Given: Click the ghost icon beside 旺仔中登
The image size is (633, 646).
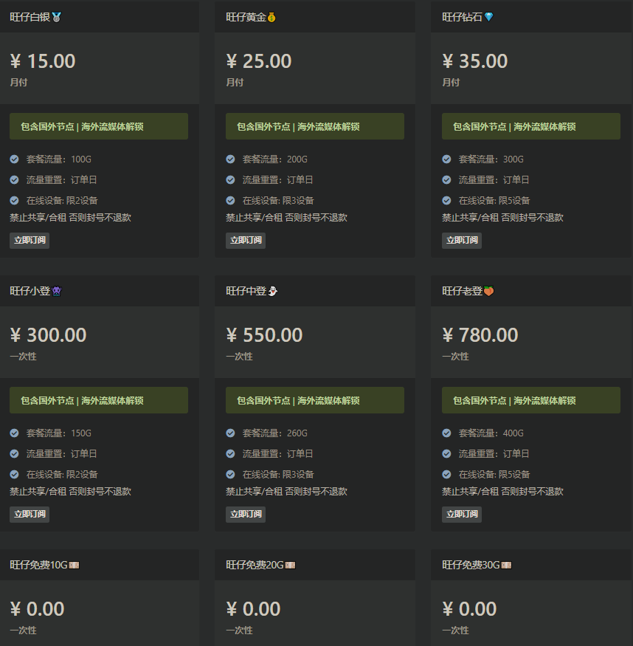Looking at the screenshot, I should pos(273,292).
